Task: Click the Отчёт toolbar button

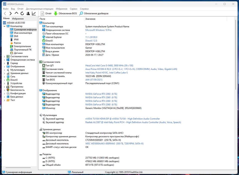Action: pyautogui.click(x=46, y=13)
